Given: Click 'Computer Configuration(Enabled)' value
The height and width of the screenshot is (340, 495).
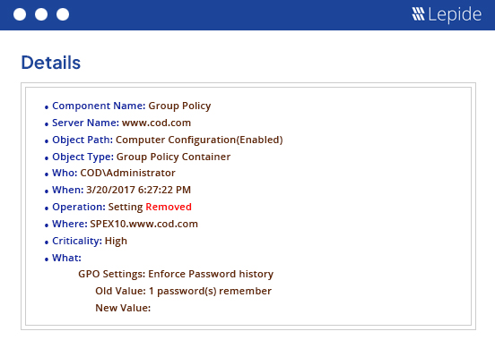Looking at the screenshot, I should tap(199, 140).
